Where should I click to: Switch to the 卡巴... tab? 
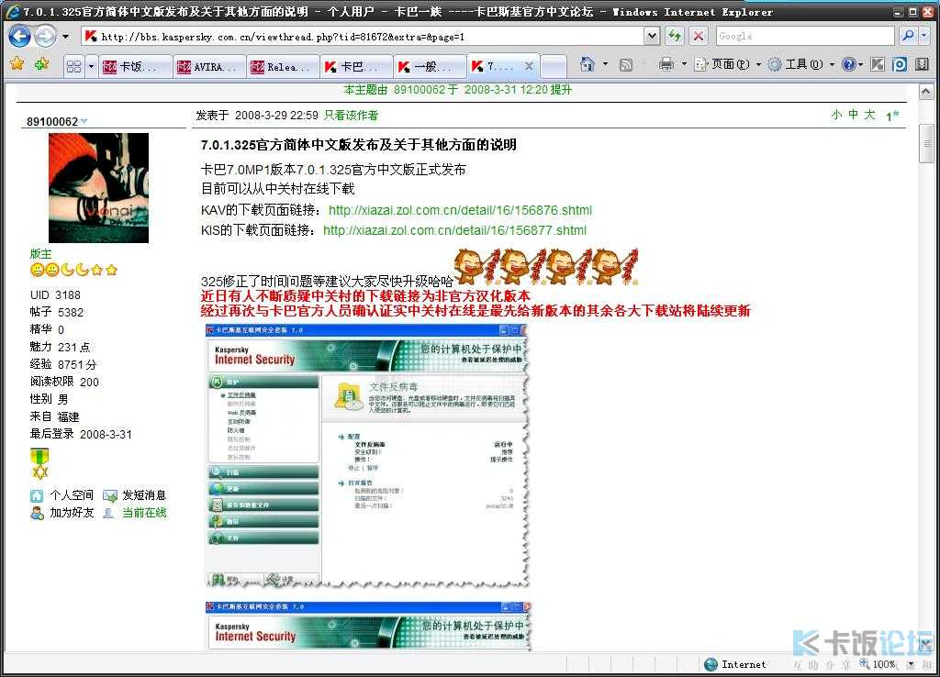tap(356, 66)
